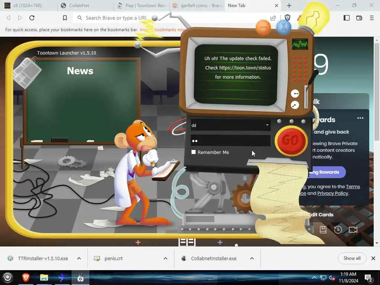Open Brave from the taskbar
This screenshot has width=380, height=285.
(x=26, y=278)
